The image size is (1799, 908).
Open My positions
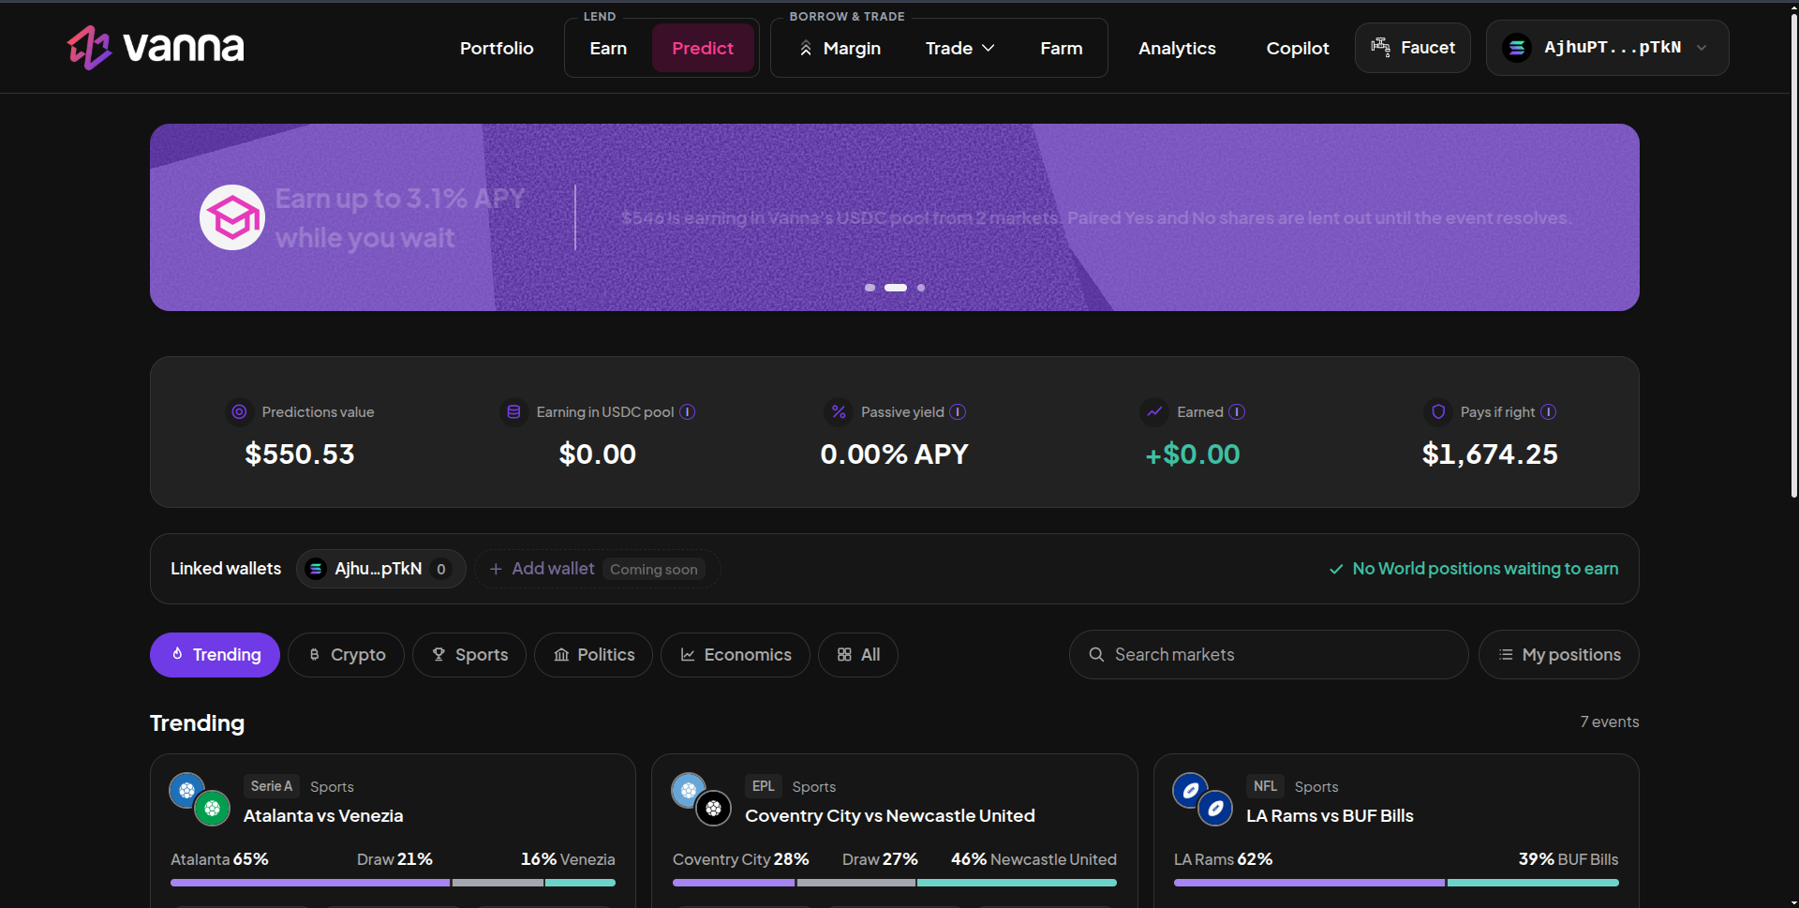tap(1559, 655)
